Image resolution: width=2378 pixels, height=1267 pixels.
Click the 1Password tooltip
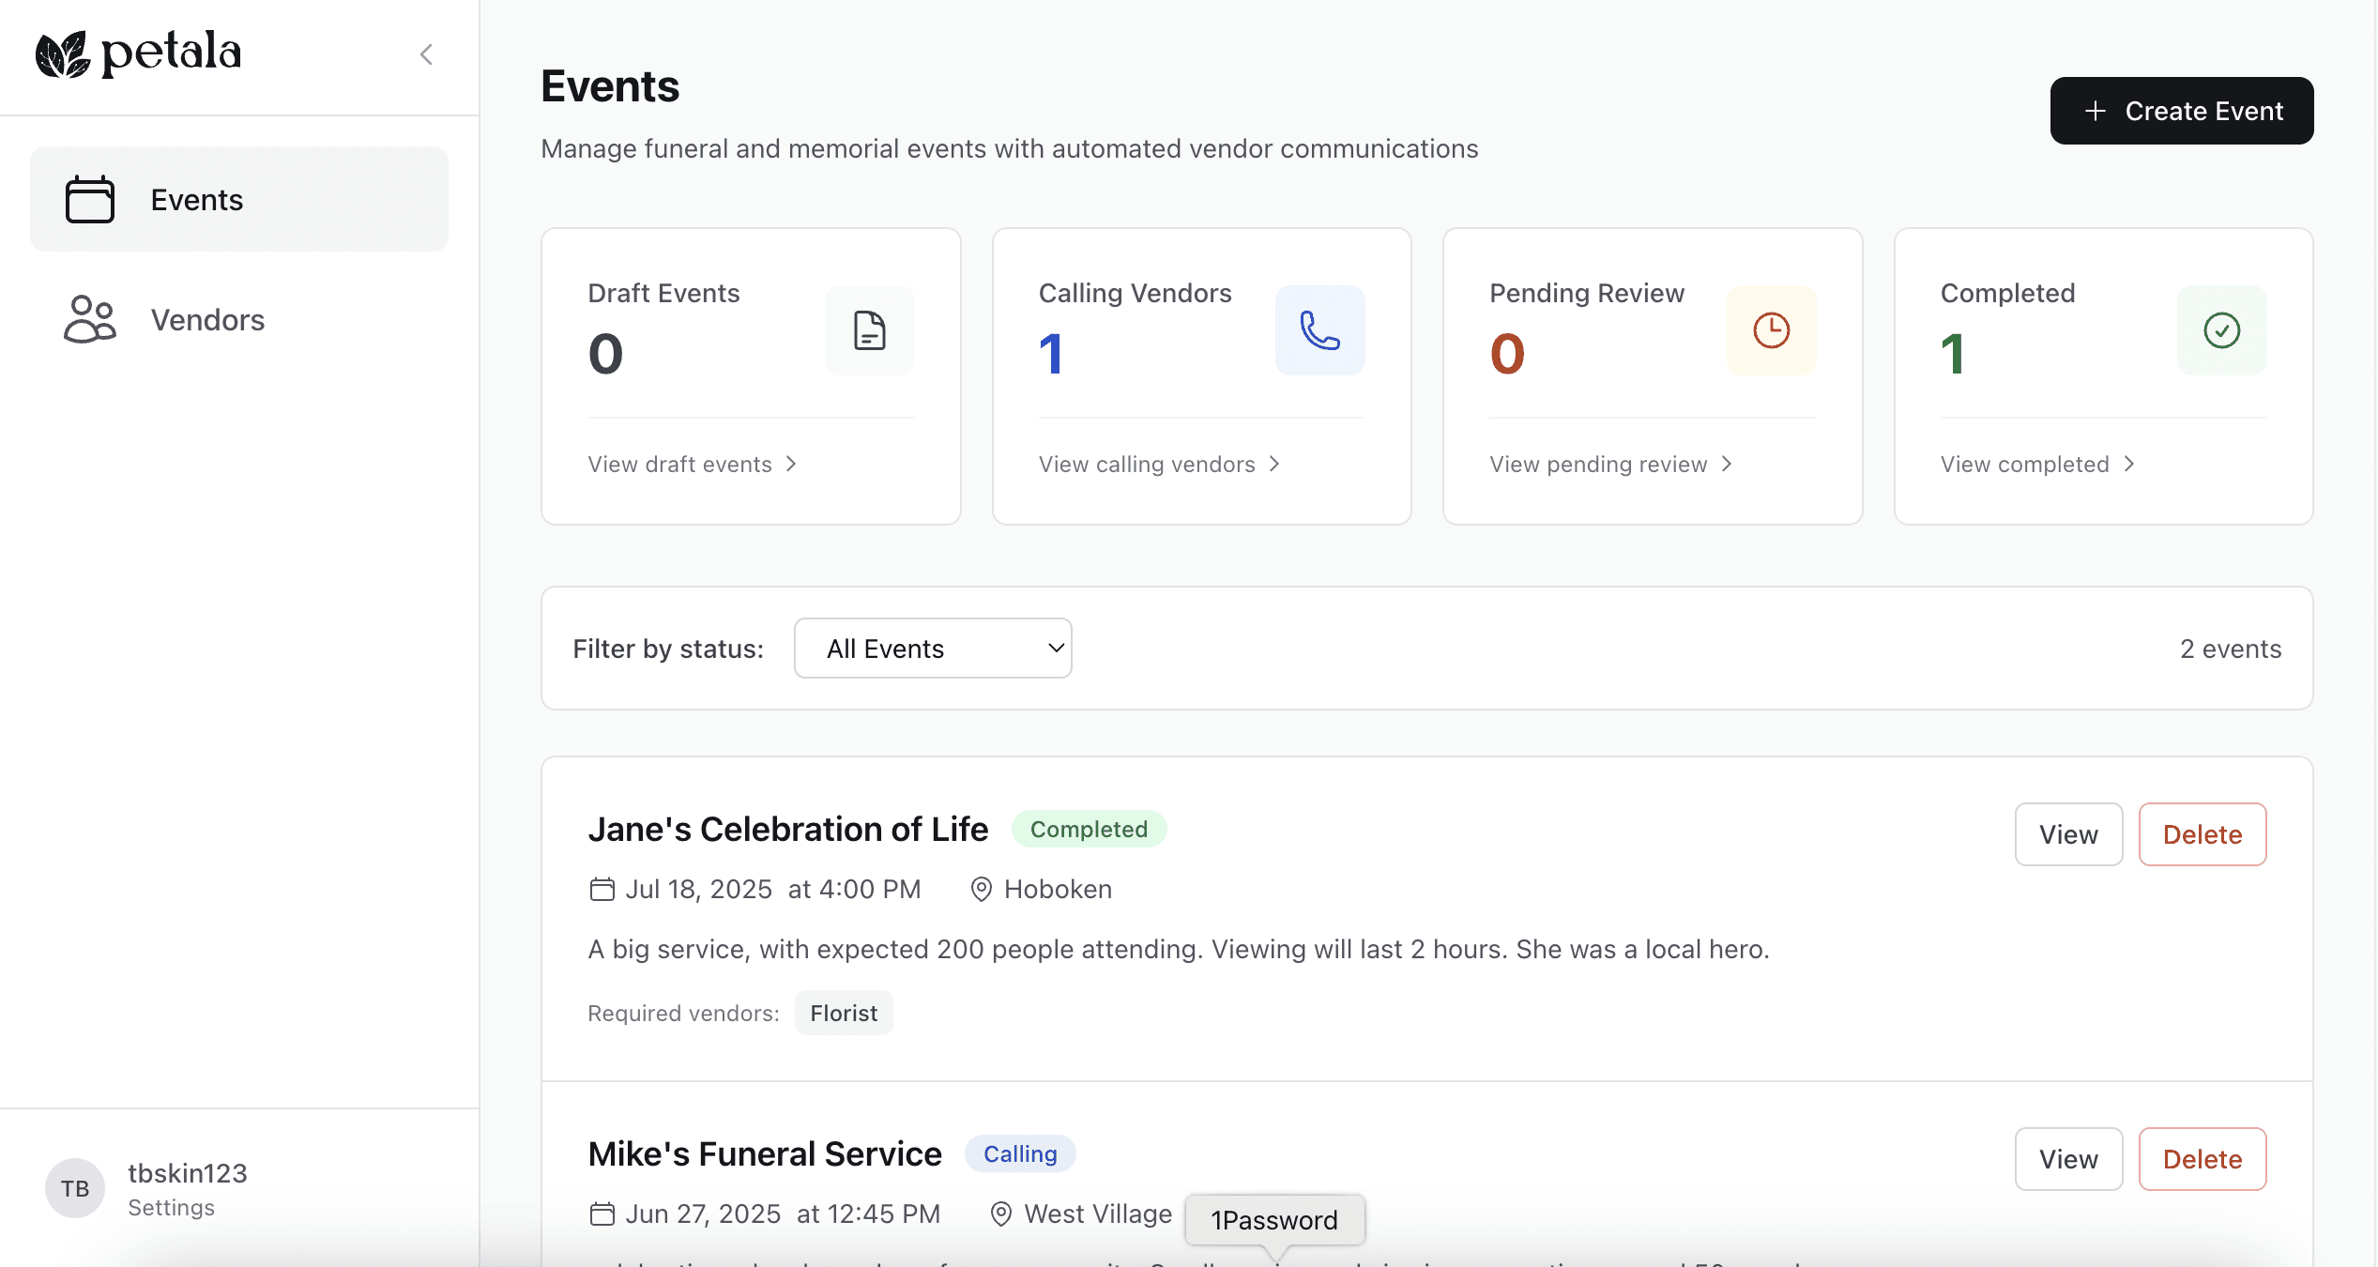pos(1274,1220)
